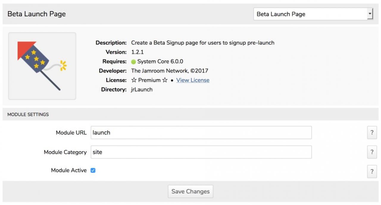
Task: Click the green status dot beside System Core
Action: [x=133, y=62]
